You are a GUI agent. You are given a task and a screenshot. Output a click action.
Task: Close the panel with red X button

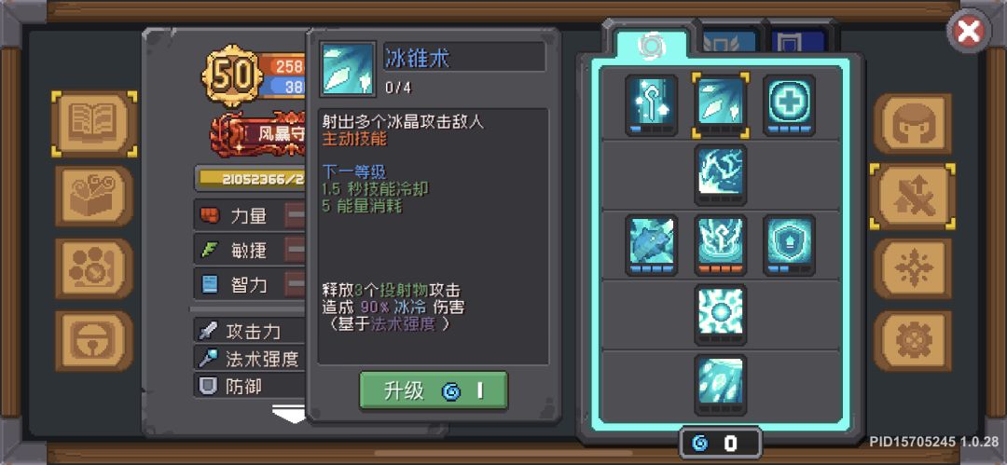pos(969,32)
